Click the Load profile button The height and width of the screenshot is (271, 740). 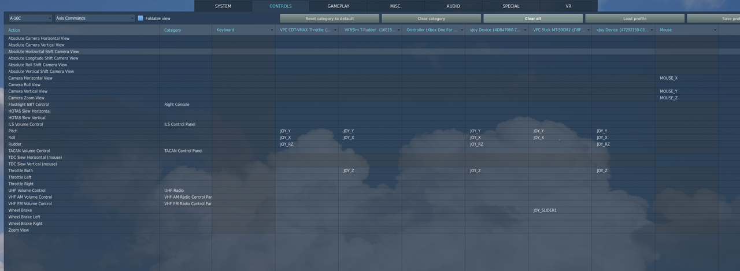(x=635, y=18)
